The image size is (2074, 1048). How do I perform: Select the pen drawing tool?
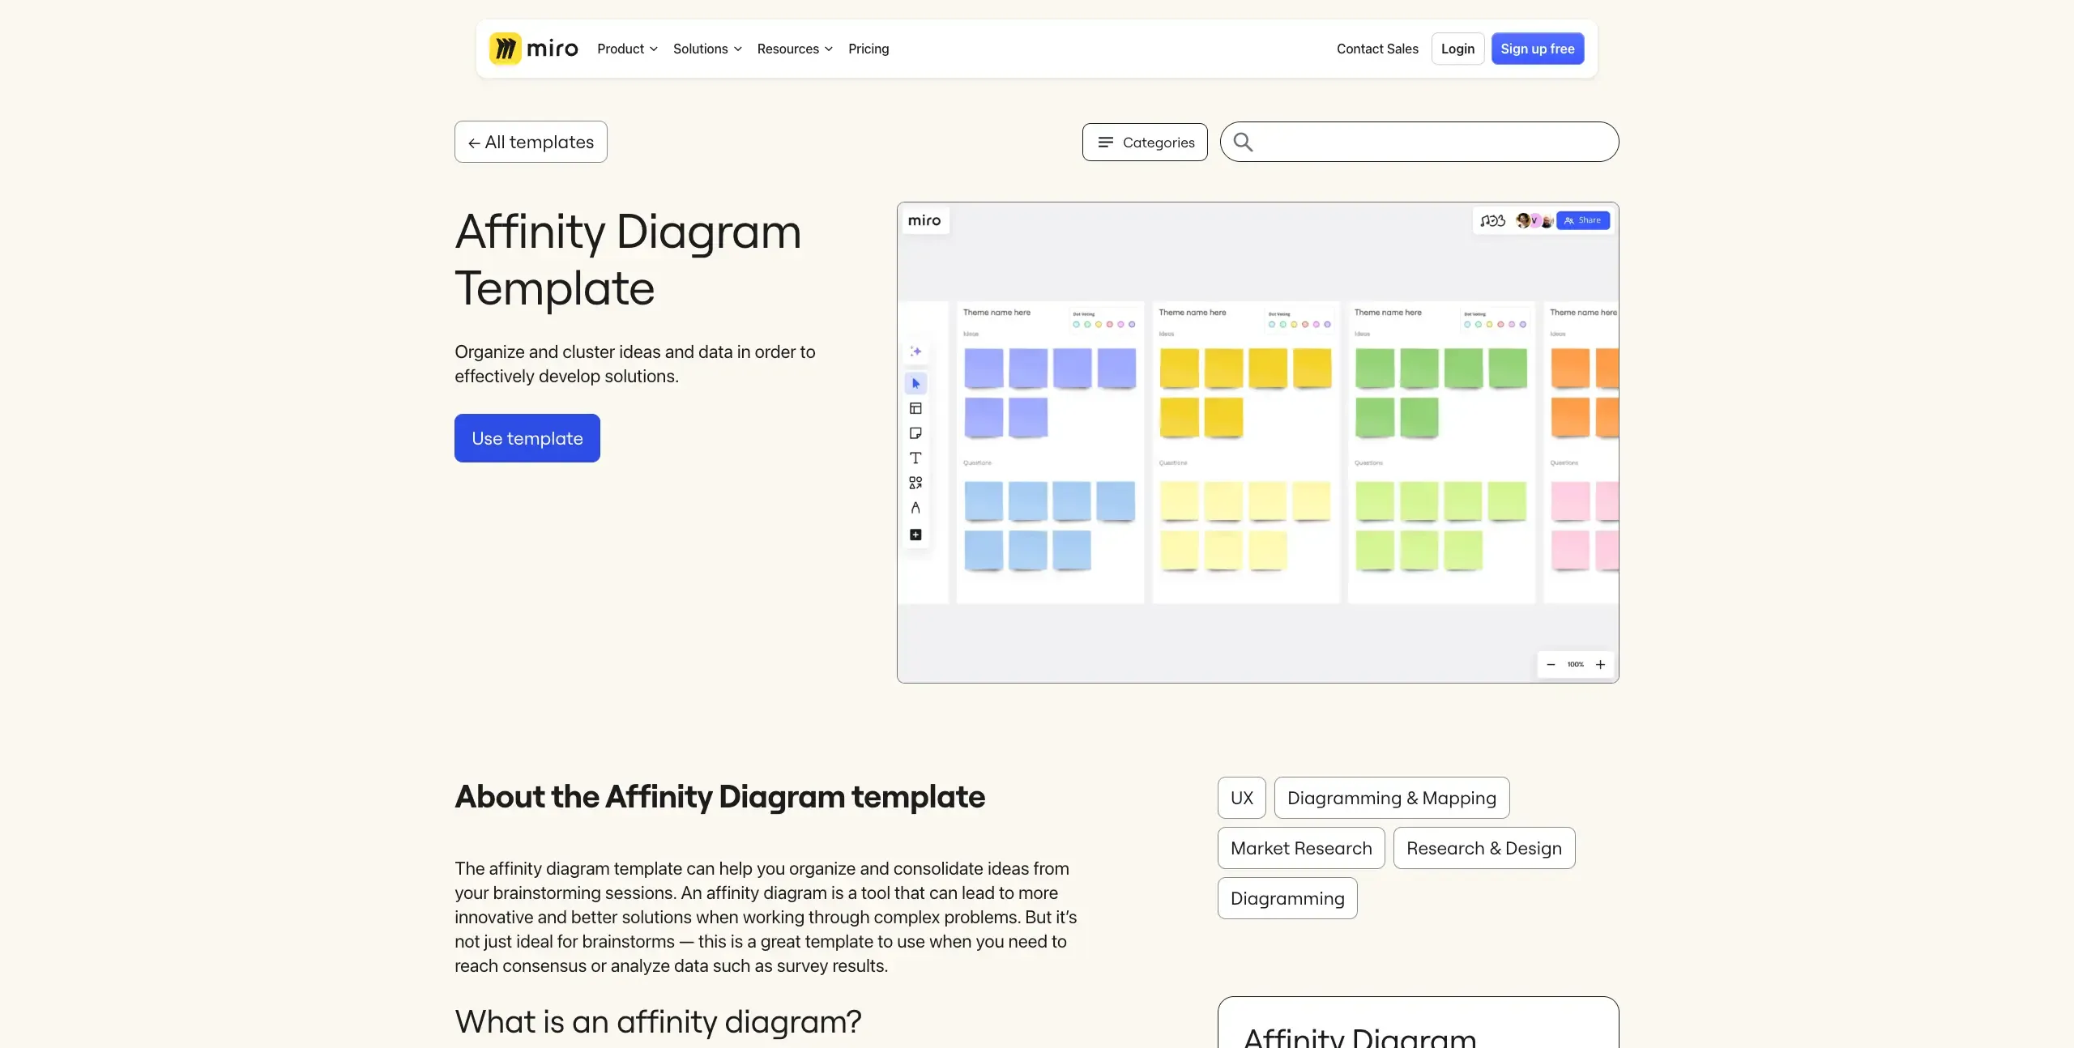915,509
